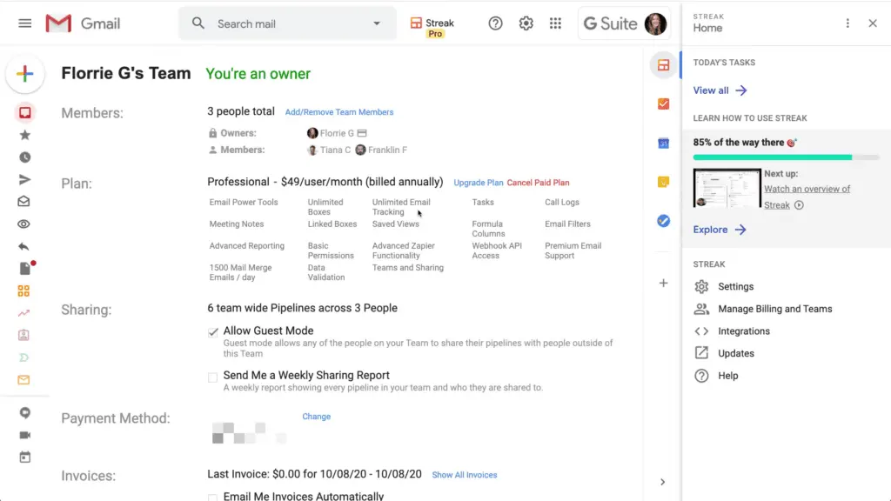Open the Streak overview video thumbnail

[x=727, y=188]
